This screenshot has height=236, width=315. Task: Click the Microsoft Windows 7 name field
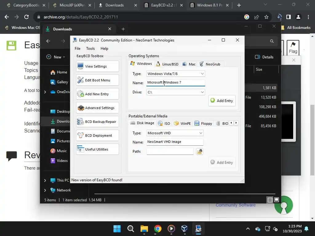click(x=176, y=82)
